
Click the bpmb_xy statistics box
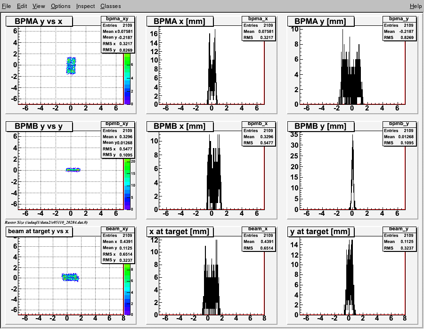(x=118, y=140)
